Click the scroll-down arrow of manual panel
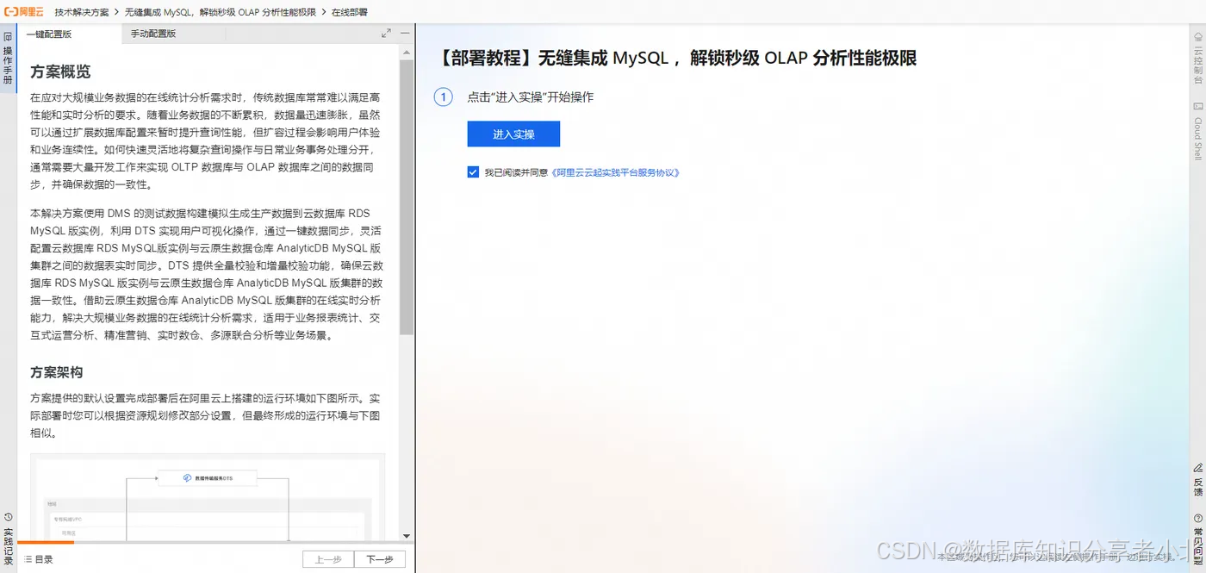Image resolution: width=1206 pixels, height=573 pixels. click(x=407, y=536)
